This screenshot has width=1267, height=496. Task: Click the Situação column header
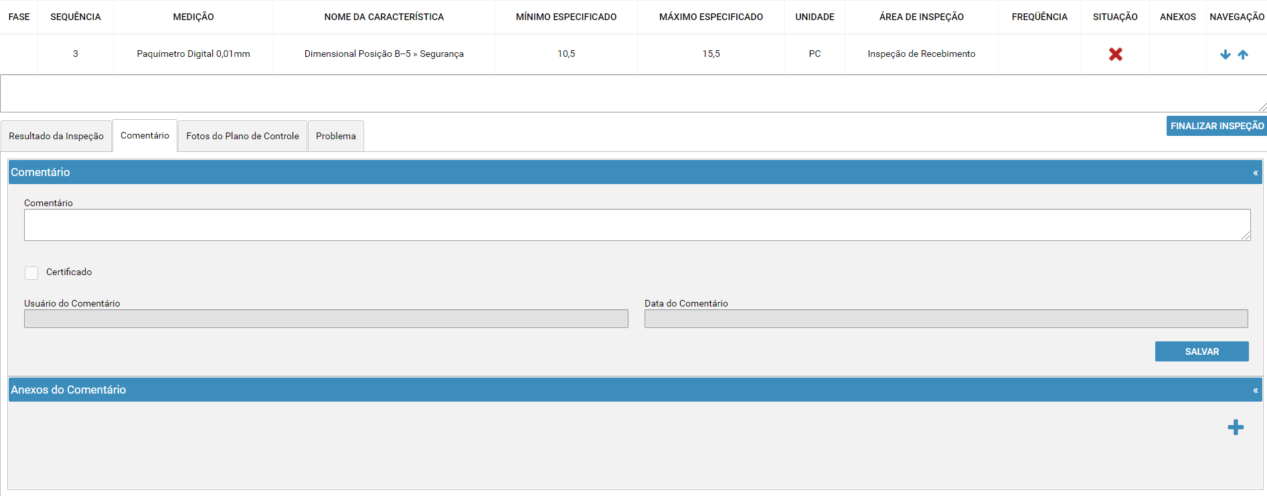[x=1115, y=17]
